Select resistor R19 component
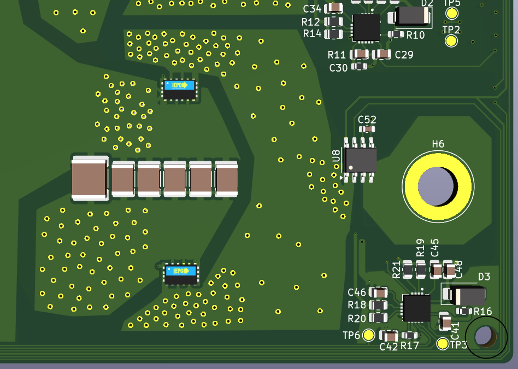Viewport: 518px width, 369px height. pyautogui.click(x=420, y=269)
